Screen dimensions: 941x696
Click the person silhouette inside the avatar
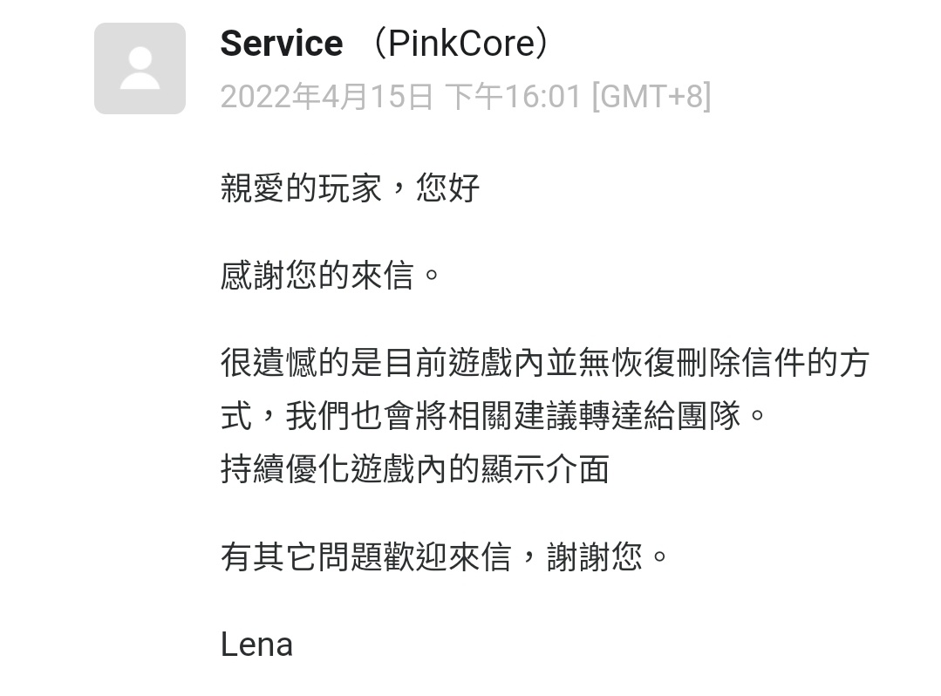140,68
